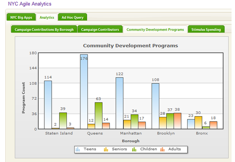Click the 144 y-axis value

coord(33,68)
